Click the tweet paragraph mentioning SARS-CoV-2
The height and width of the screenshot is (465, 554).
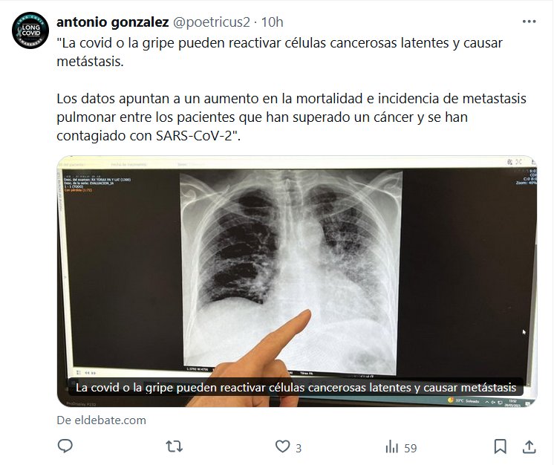click(292, 117)
